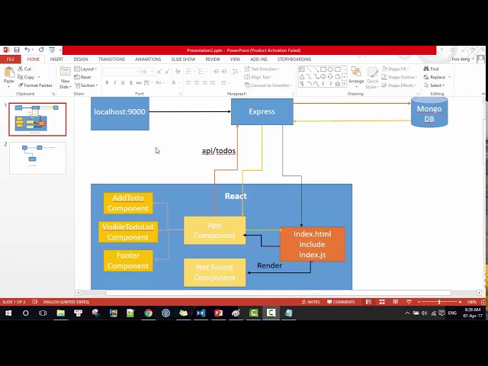Activate Format Painter
488x366 pixels.
[x=35, y=85]
